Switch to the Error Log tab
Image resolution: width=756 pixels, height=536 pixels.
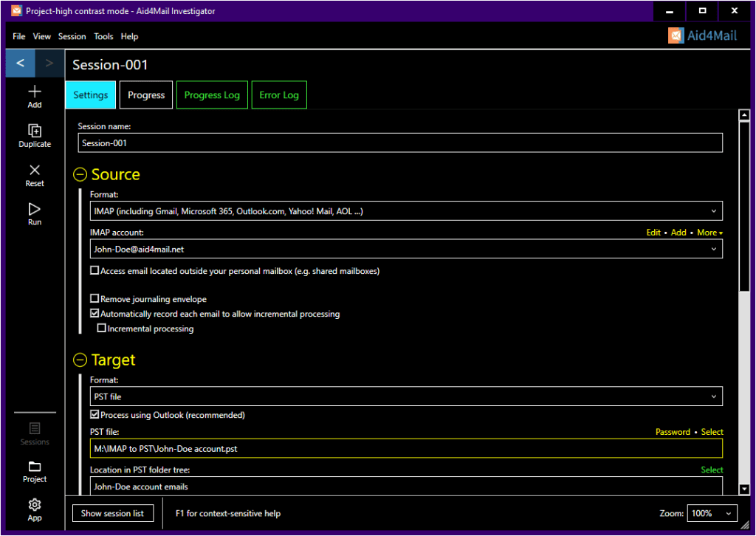[279, 95]
